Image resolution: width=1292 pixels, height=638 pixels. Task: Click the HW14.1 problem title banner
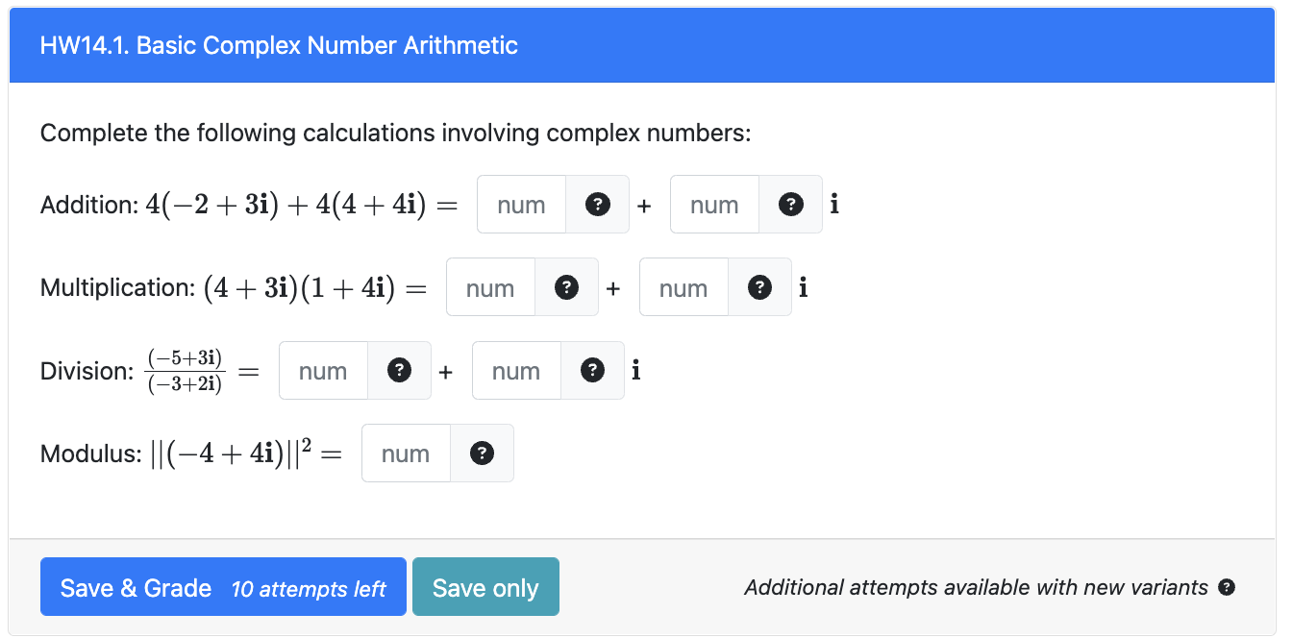(x=278, y=45)
